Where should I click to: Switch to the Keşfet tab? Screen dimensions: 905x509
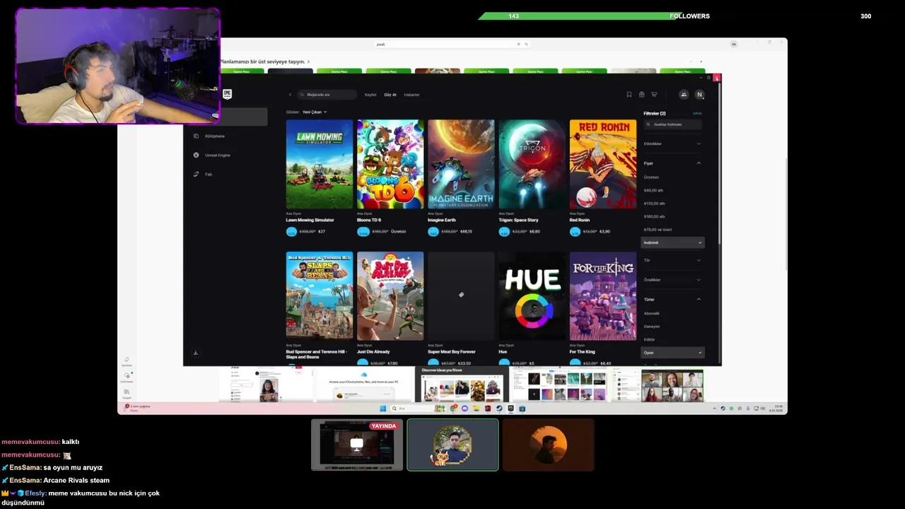coord(370,95)
